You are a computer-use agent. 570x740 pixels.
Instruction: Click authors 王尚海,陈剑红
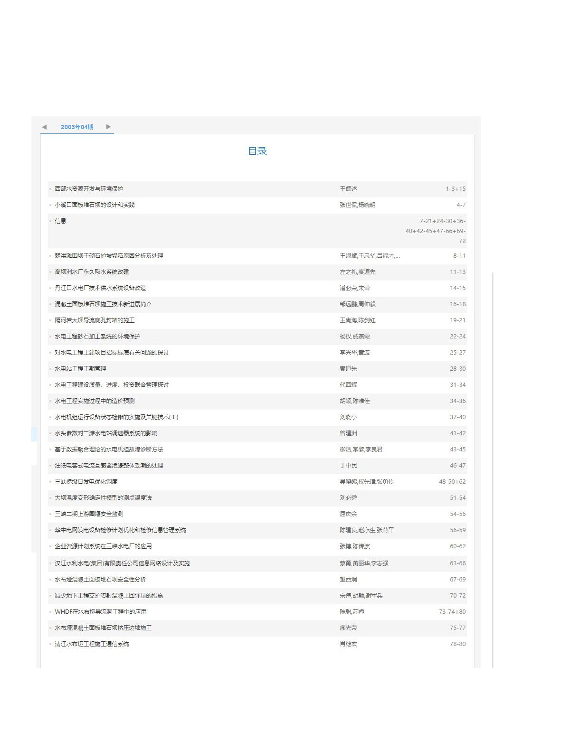point(358,320)
